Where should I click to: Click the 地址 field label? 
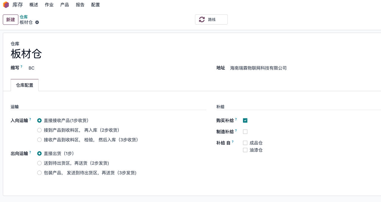click(x=221, y=68)
